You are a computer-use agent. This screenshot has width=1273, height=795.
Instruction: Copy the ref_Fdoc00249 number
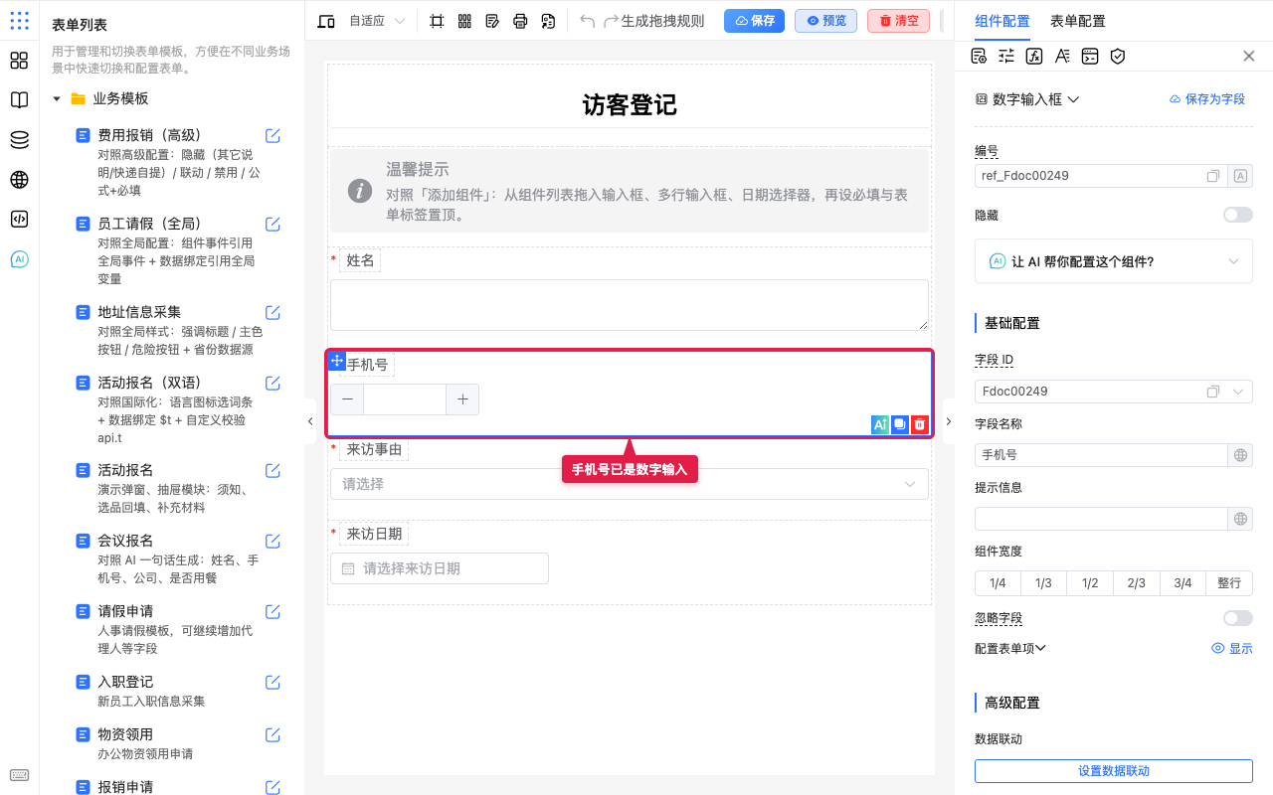pyautogui.click(x=1213, y=176)
